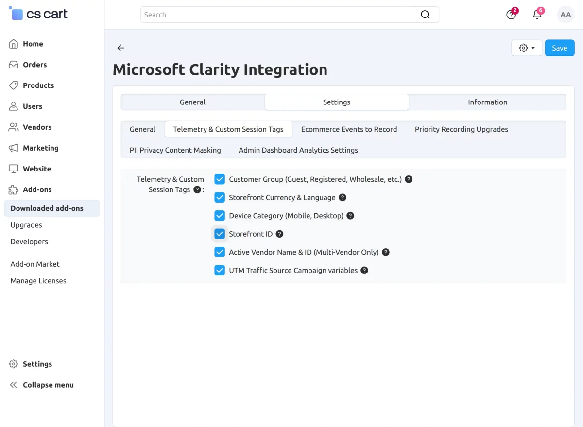This screenshot has height=427, width=583.
Task: Click the Products tag icon in sidebar
Action: pos(14,85)
